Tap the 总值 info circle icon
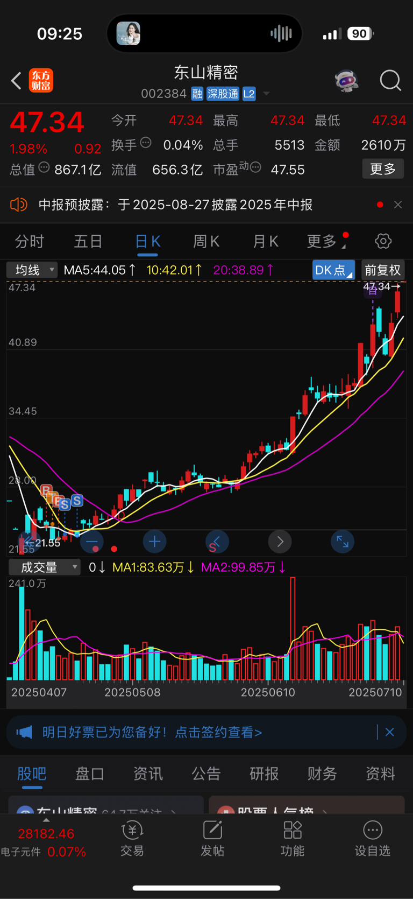Viewport: 413px width, 899px height. (44, 167)
